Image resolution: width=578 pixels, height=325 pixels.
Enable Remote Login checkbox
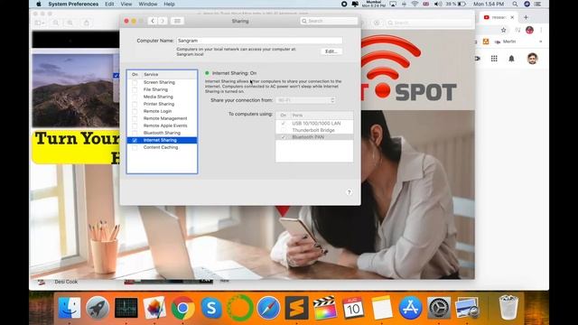135,111
